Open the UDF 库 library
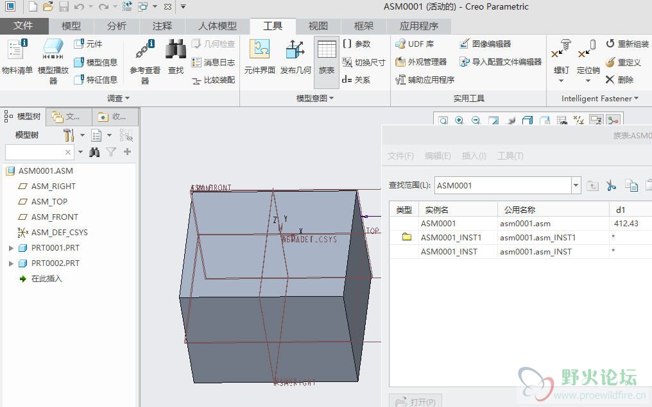Viewport: 652px width, 407px height. [415, 44]
